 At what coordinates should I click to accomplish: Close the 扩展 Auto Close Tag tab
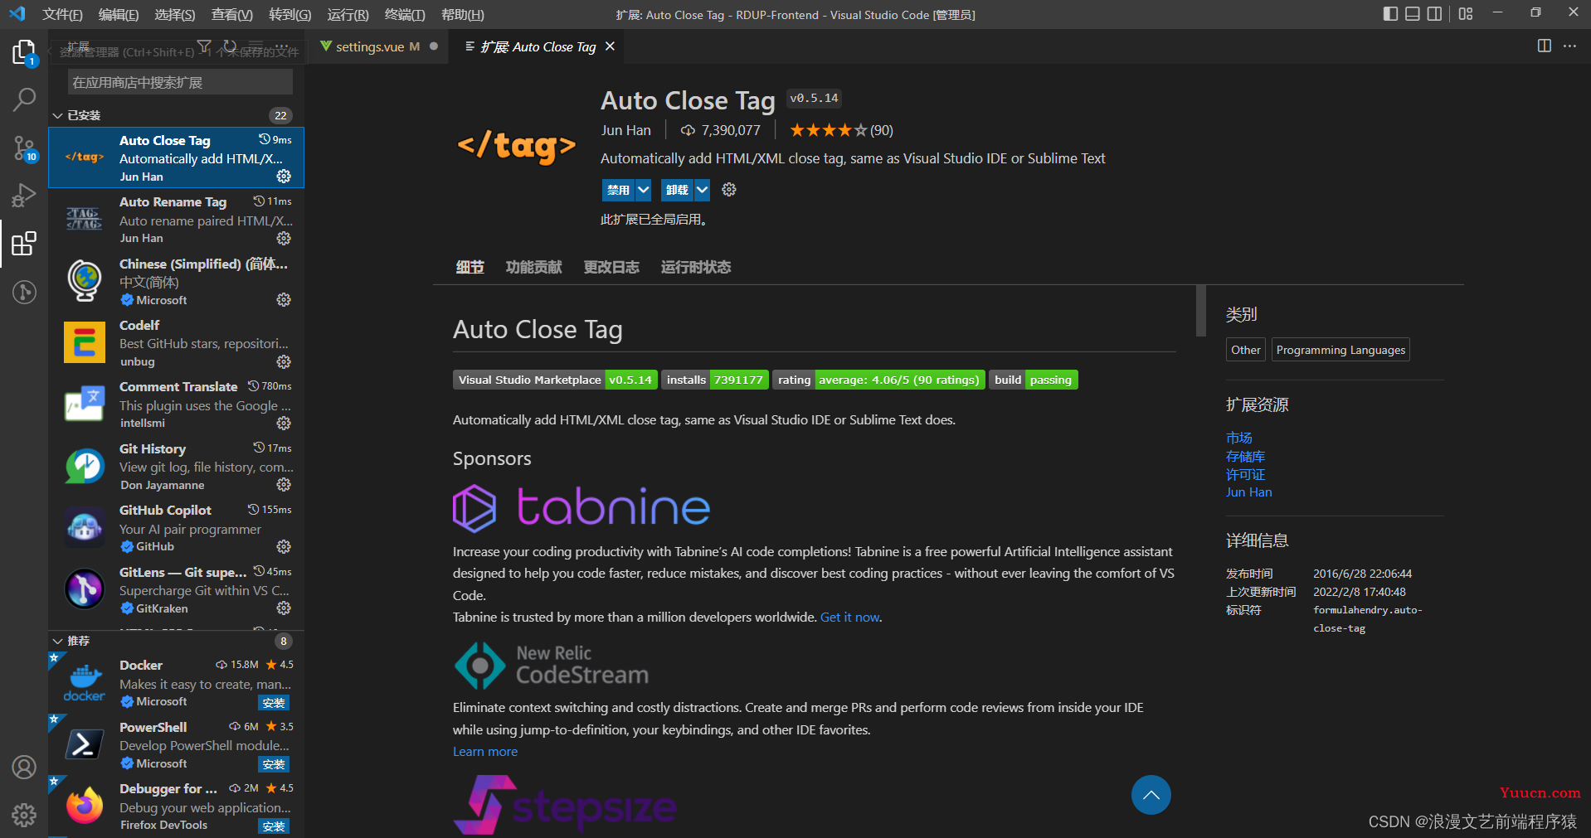(610, 46)
